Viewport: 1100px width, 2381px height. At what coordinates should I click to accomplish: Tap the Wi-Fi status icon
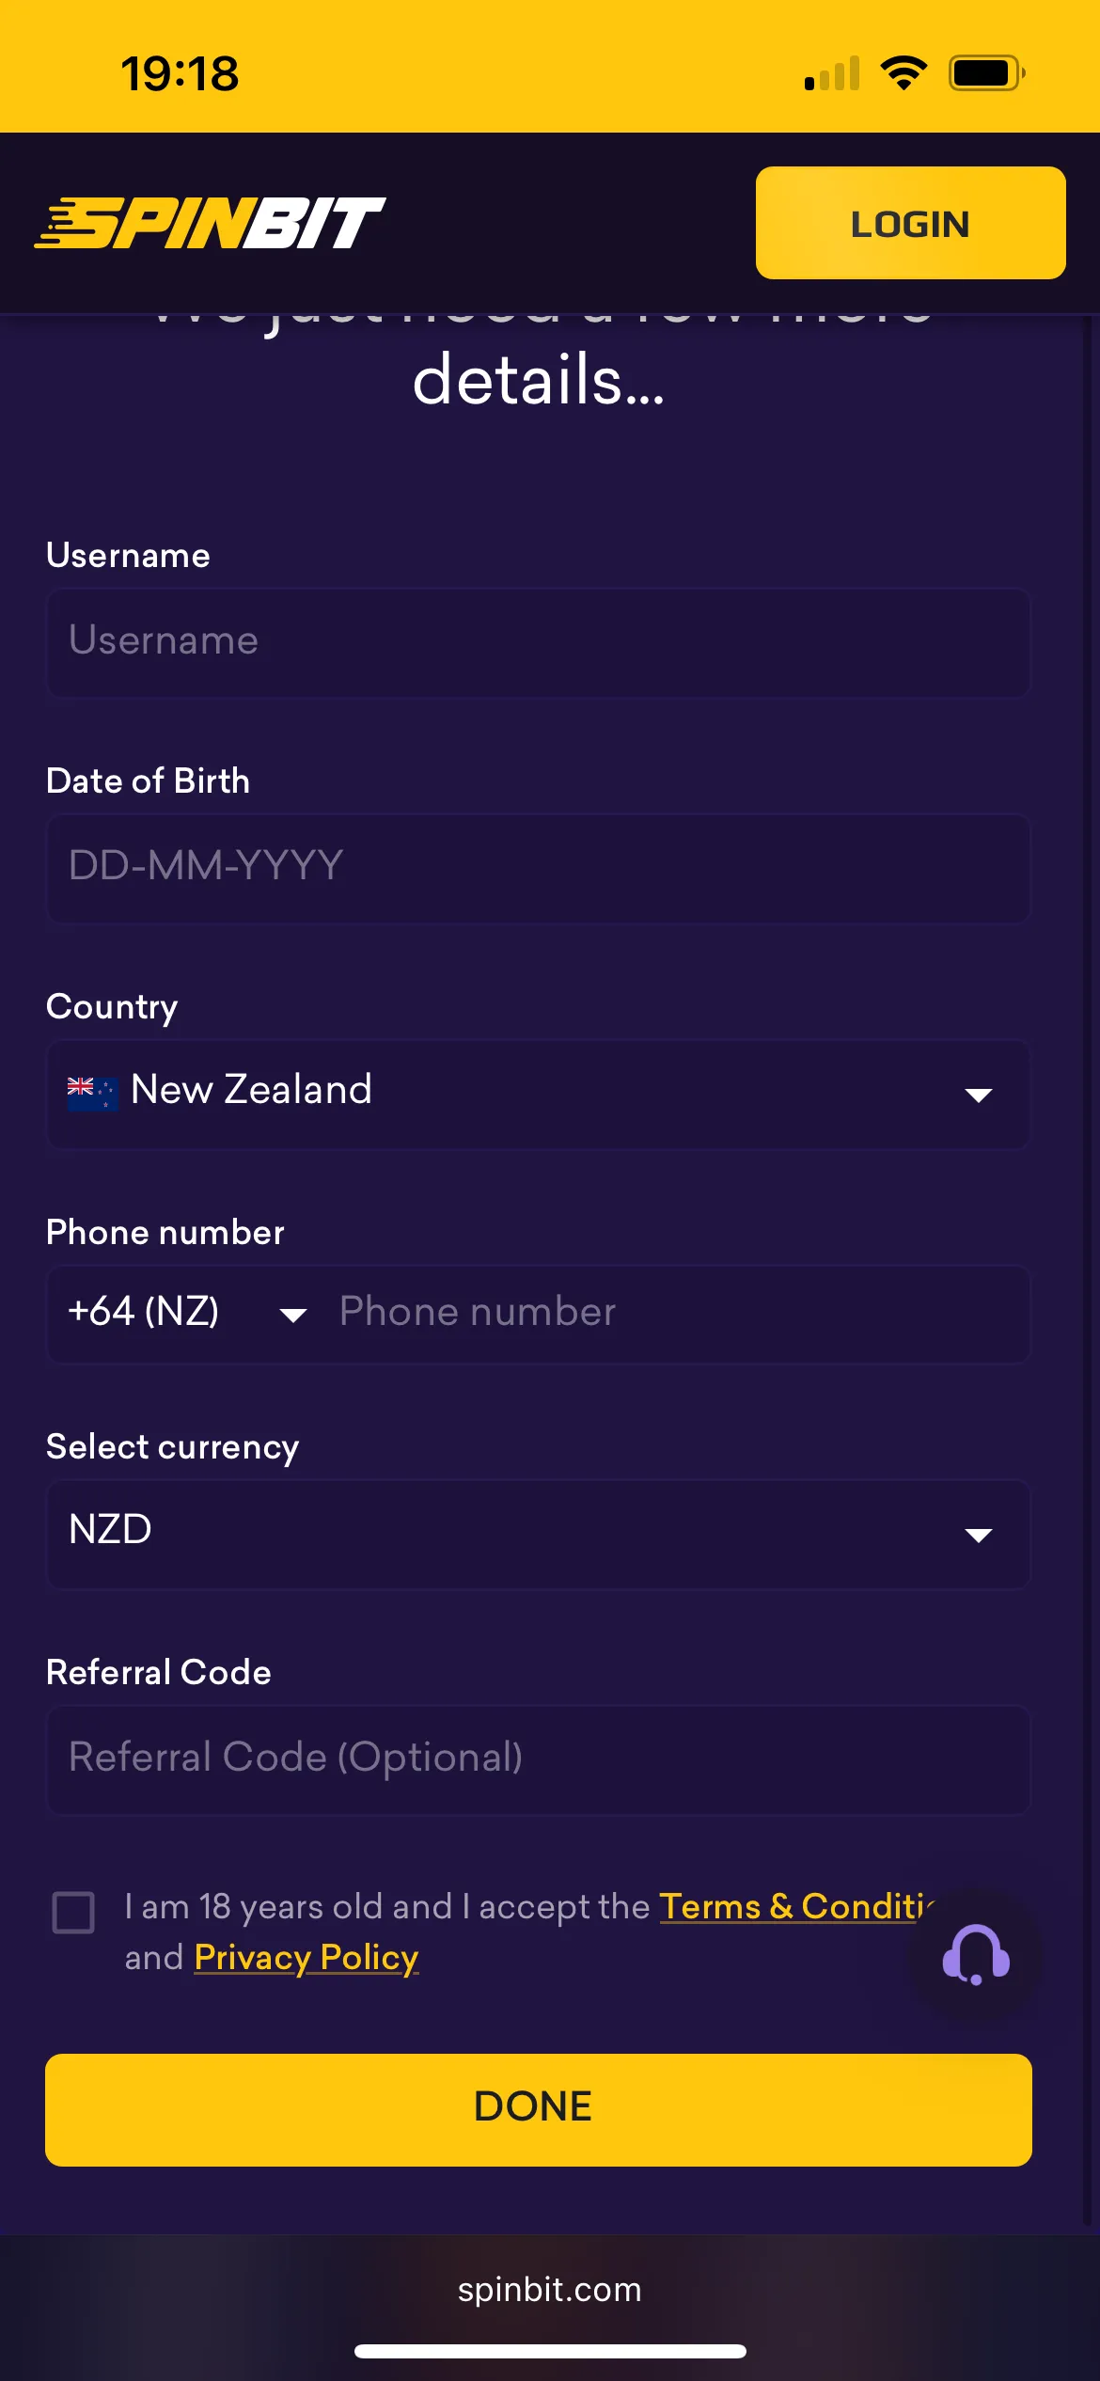(x=904, y=73)
